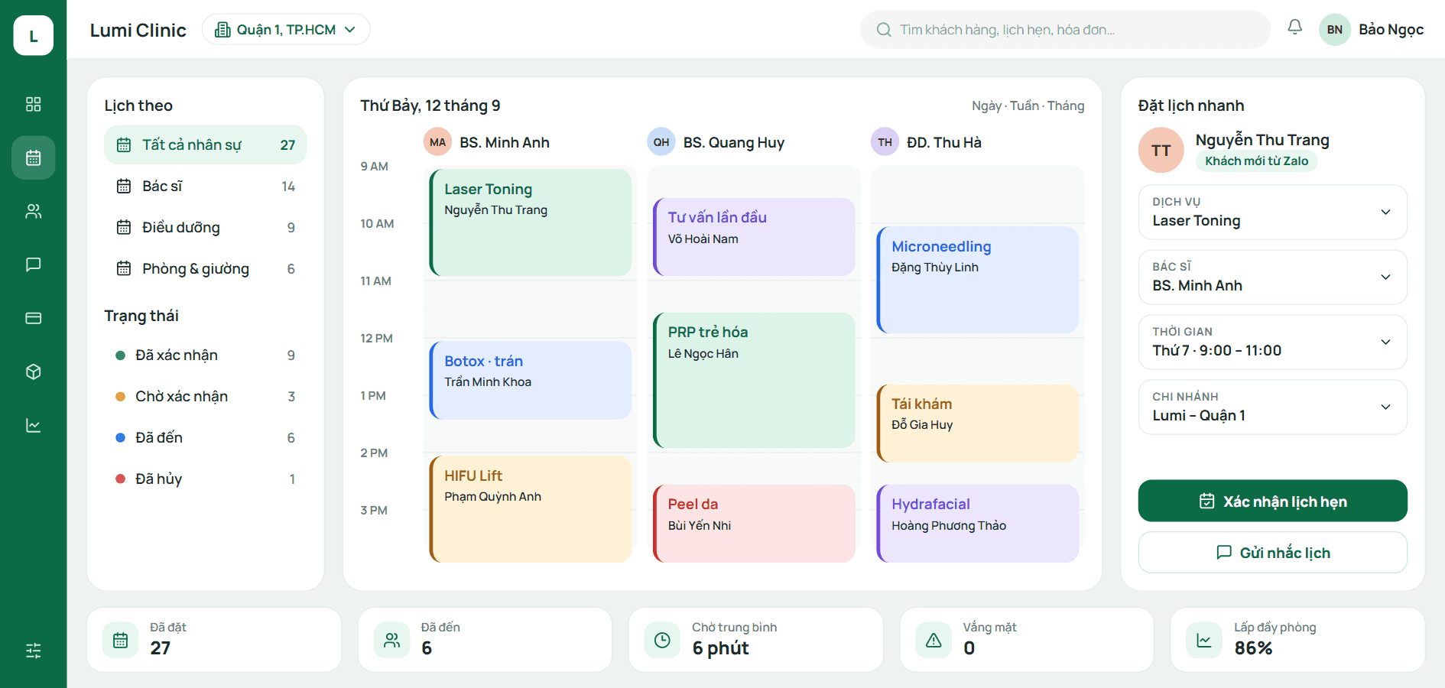Open the dashboard grid icon in sidebar
Image resolution: width=1445 pixels, height=688 pixels.
(33, 104)
